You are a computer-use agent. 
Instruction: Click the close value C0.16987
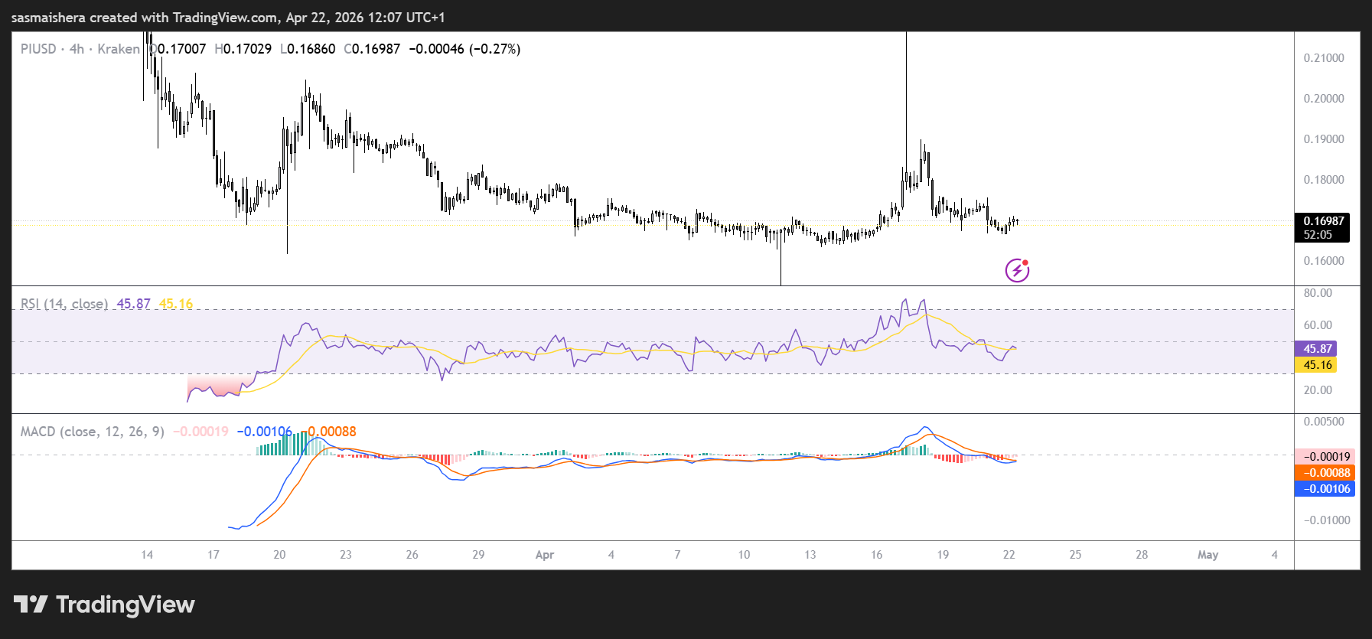tap(372, 49)
